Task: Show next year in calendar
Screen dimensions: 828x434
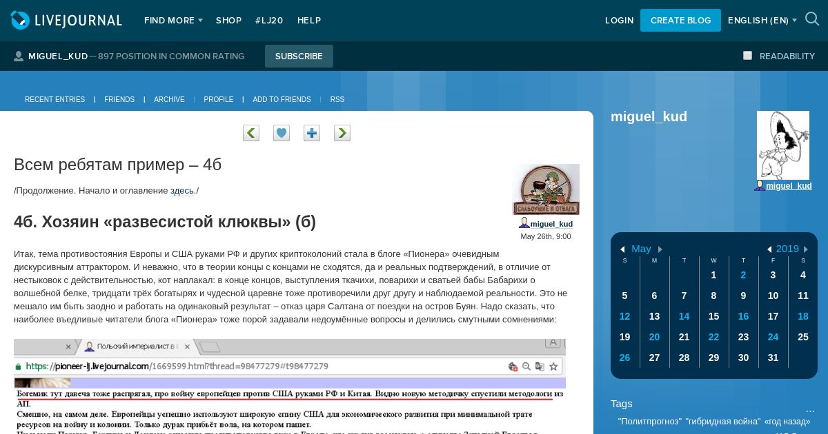Action: tap(805, 249)
